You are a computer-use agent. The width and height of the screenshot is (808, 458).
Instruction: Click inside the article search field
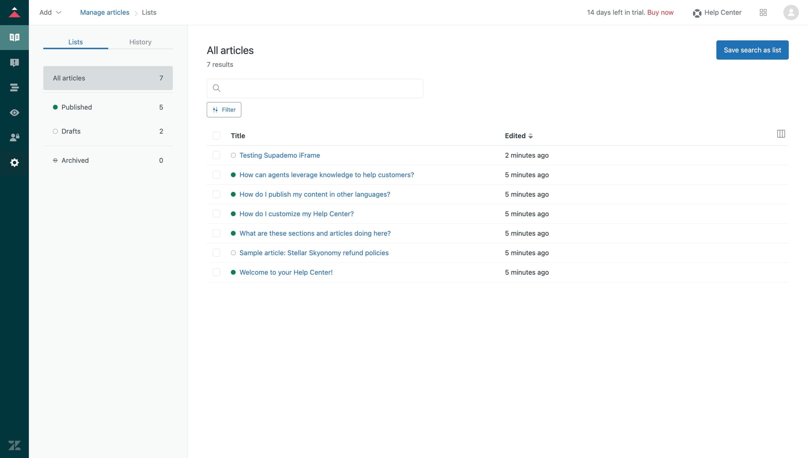(x=314, y=88)
